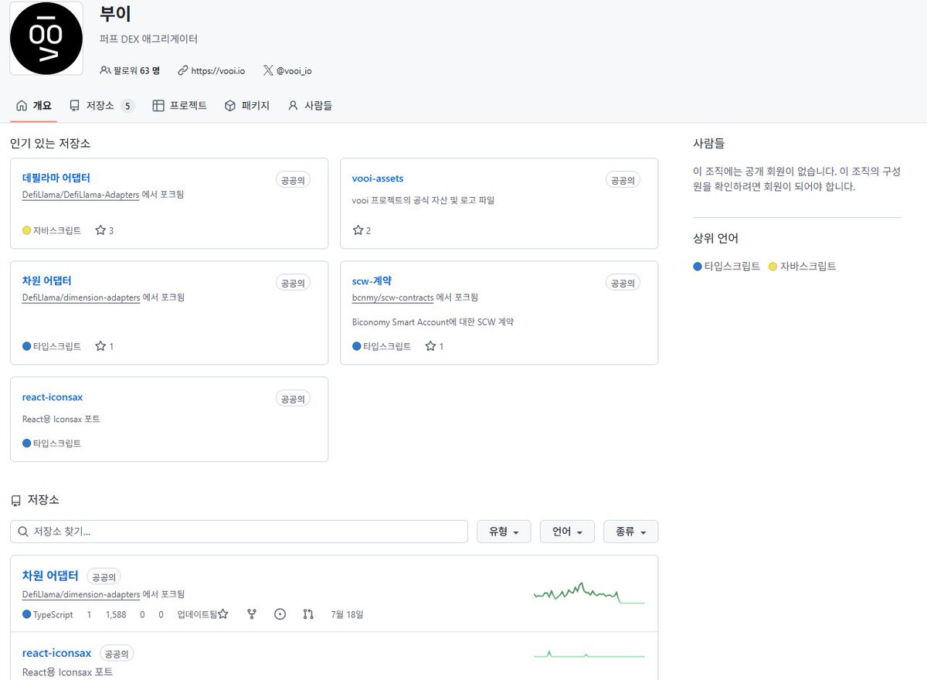The image size is (927, 680).
Task: Expand the 유형 type dropdown
Action: [504, 532]
